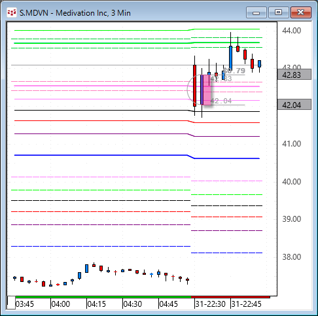The width and height of the screenshot is (318, 316).
Task: Click the $0.79 measurement label
Action: click(x=234, y=71)
